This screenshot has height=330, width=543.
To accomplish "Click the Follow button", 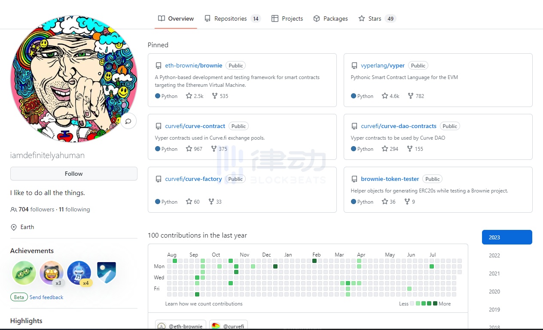I will pos(74,174).
